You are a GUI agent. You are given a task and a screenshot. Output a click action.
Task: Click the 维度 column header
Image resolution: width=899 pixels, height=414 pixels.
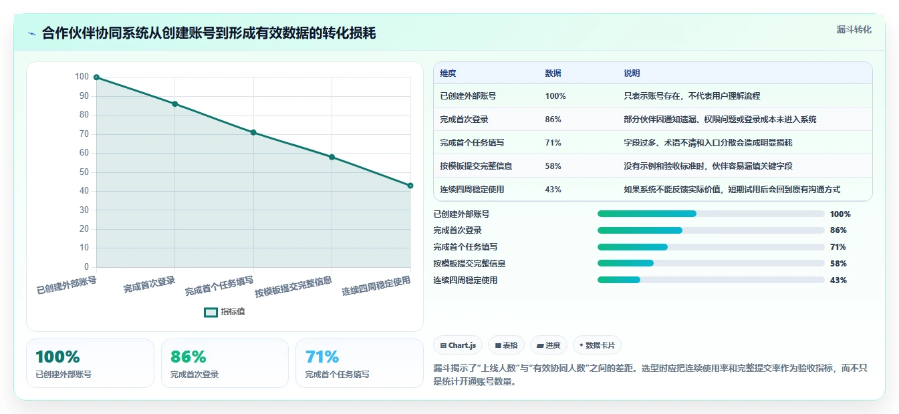(x=448, y=73)
